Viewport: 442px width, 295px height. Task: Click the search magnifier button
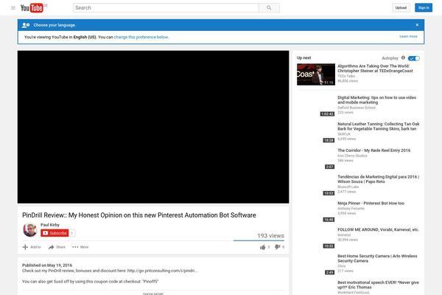(269, 8)
